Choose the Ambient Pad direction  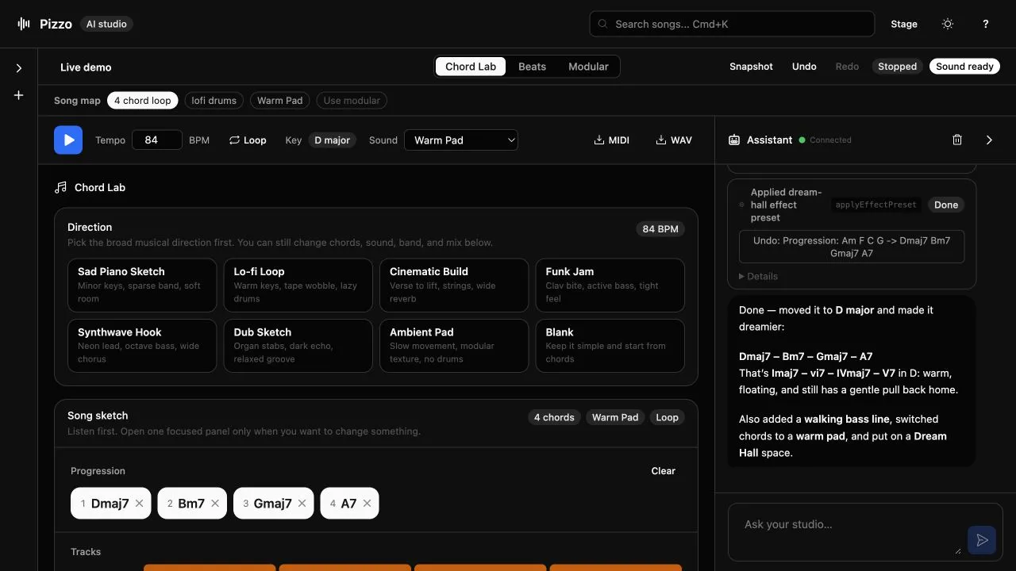point(454,346)
